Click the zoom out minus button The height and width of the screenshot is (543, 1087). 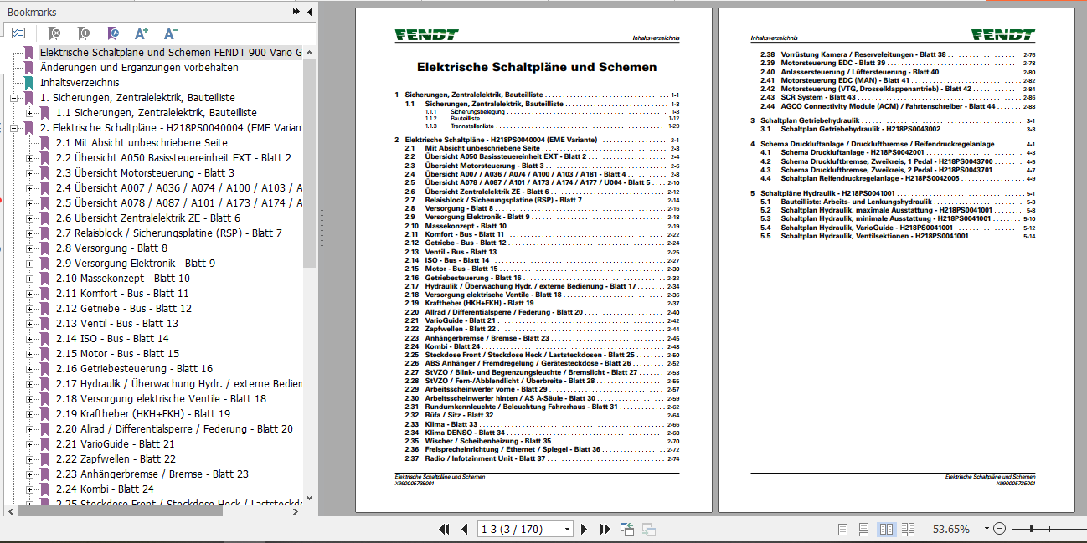point(999,529)
